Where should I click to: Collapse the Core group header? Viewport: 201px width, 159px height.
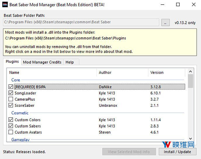click(x=16, y=80)
